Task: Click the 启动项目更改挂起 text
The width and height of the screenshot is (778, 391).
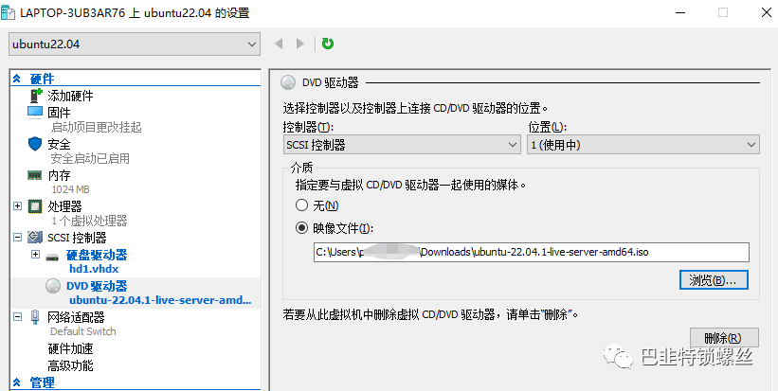Action: click(97, 128)
